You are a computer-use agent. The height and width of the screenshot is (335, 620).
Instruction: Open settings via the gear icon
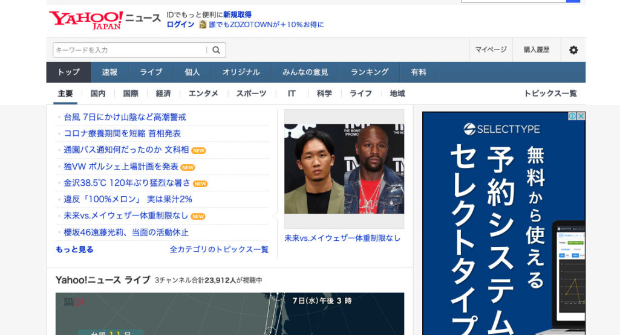point(573,50)
